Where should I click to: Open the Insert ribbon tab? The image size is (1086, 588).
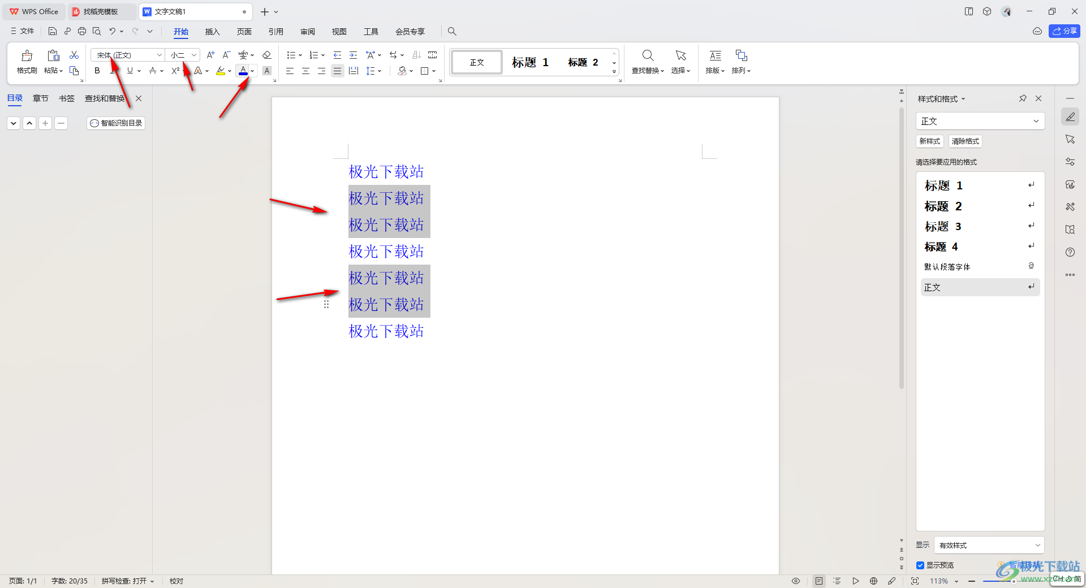click(212, 32)
